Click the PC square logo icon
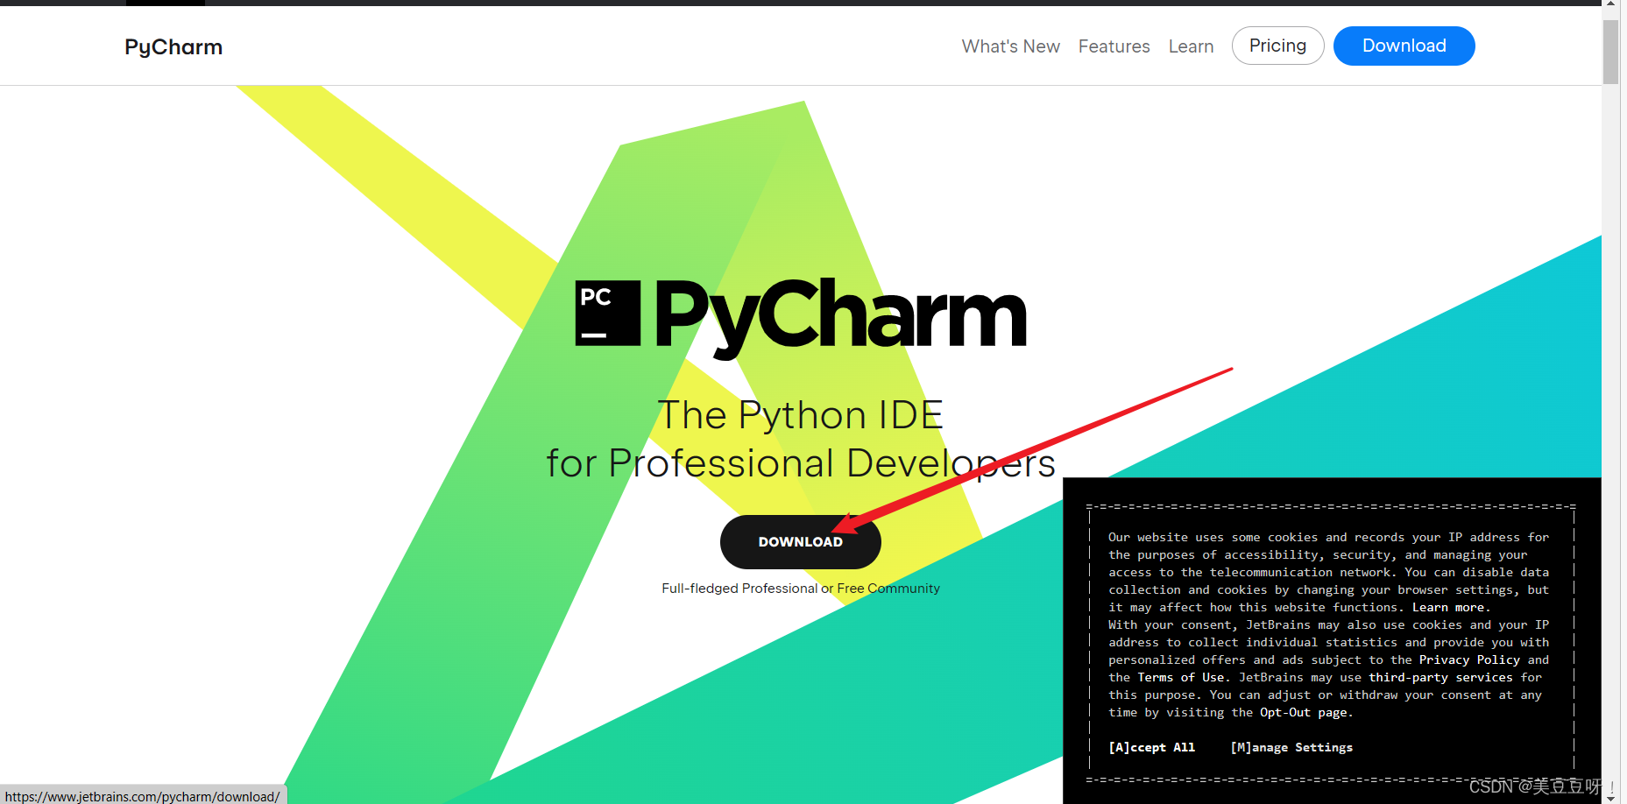 (x=607, y=313)
